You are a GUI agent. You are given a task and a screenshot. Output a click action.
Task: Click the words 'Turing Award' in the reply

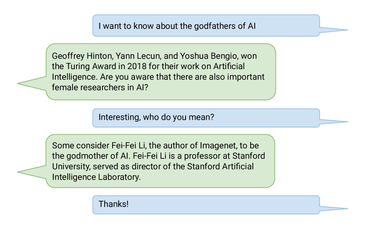click(91, 66)
